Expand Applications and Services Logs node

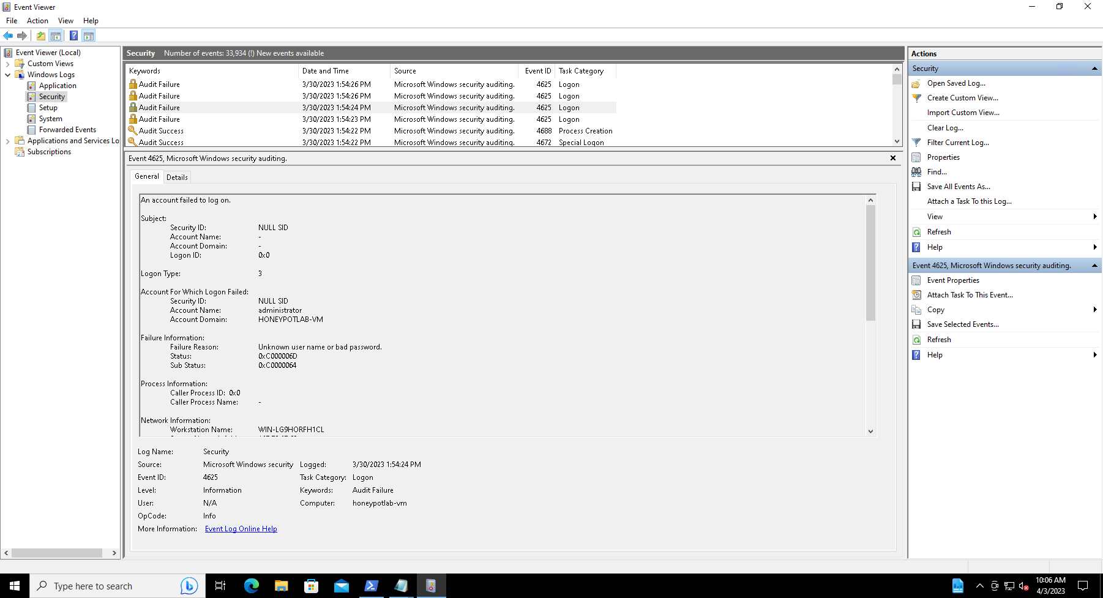click(7, 141)
